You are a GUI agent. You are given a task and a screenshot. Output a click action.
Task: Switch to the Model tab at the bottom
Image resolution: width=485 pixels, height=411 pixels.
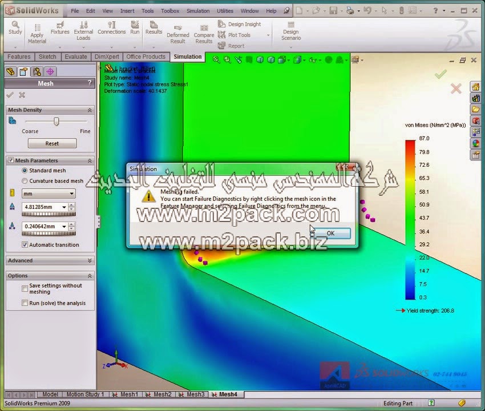pyautogui.click(x=50, y=394)
